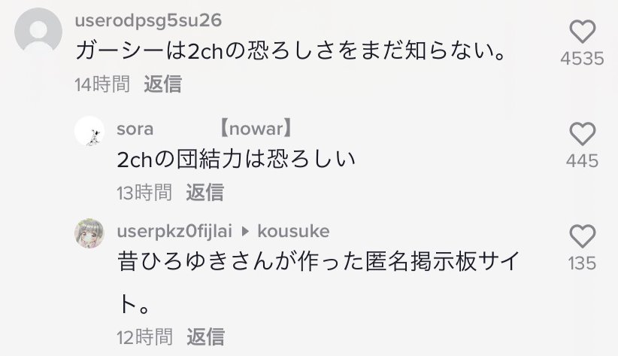
Task: Open userodpsg5su26's default avatar profile
Action: click(x=38, y=31)
